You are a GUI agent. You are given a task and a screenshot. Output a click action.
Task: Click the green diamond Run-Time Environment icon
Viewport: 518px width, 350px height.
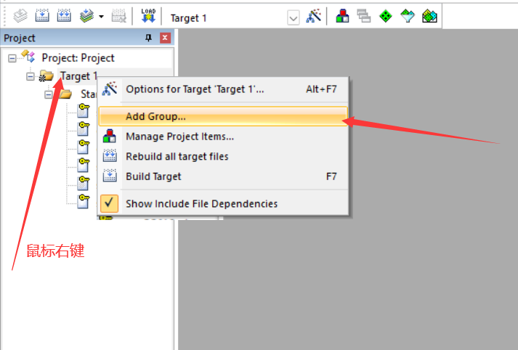point(386,16)
